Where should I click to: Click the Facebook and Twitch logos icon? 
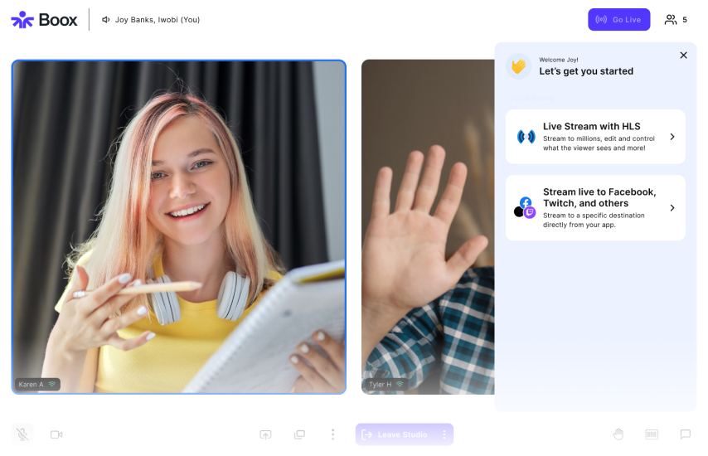pos(525,207)
